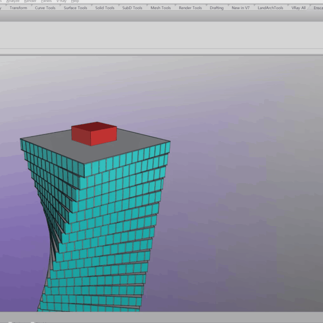Open the Solid Tools tab

[105, 8]
